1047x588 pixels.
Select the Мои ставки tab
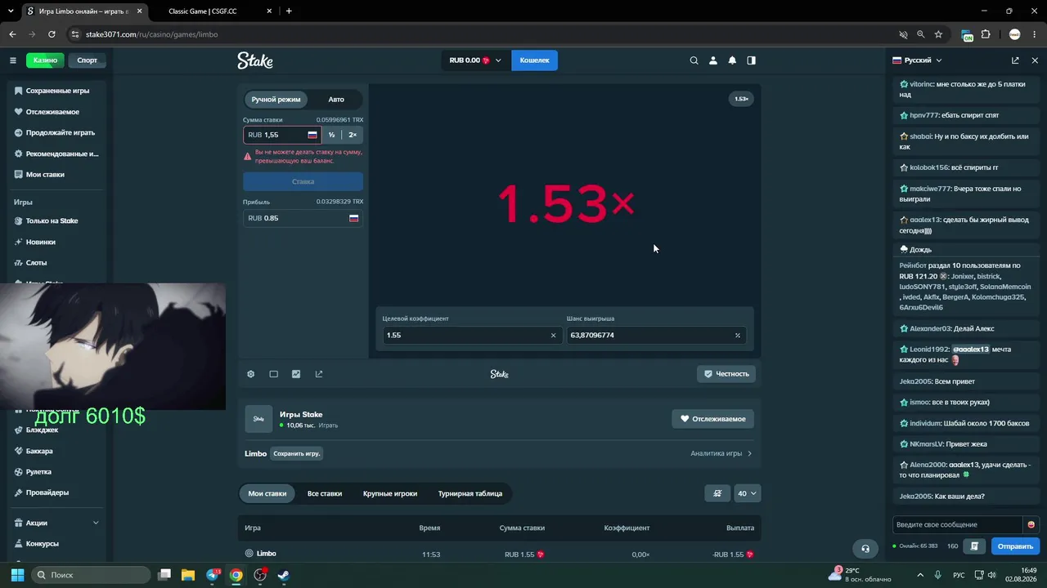(267, 493)
